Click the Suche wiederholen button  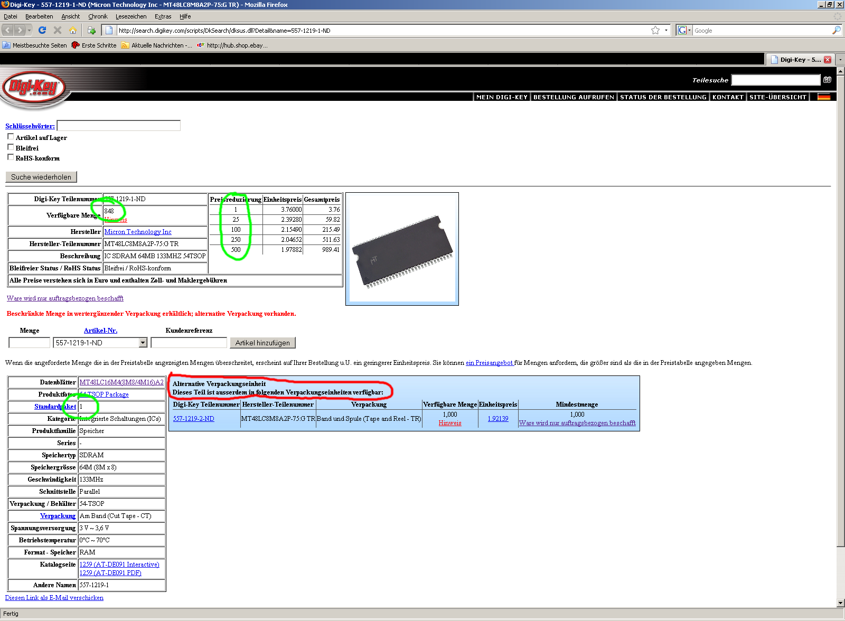(41, 177)
